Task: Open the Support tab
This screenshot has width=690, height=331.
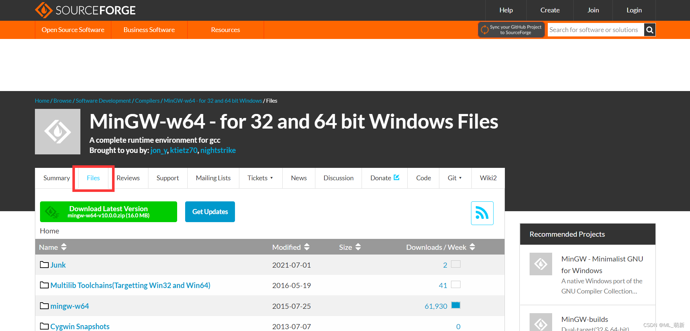Action: click(x=168, y=178)
